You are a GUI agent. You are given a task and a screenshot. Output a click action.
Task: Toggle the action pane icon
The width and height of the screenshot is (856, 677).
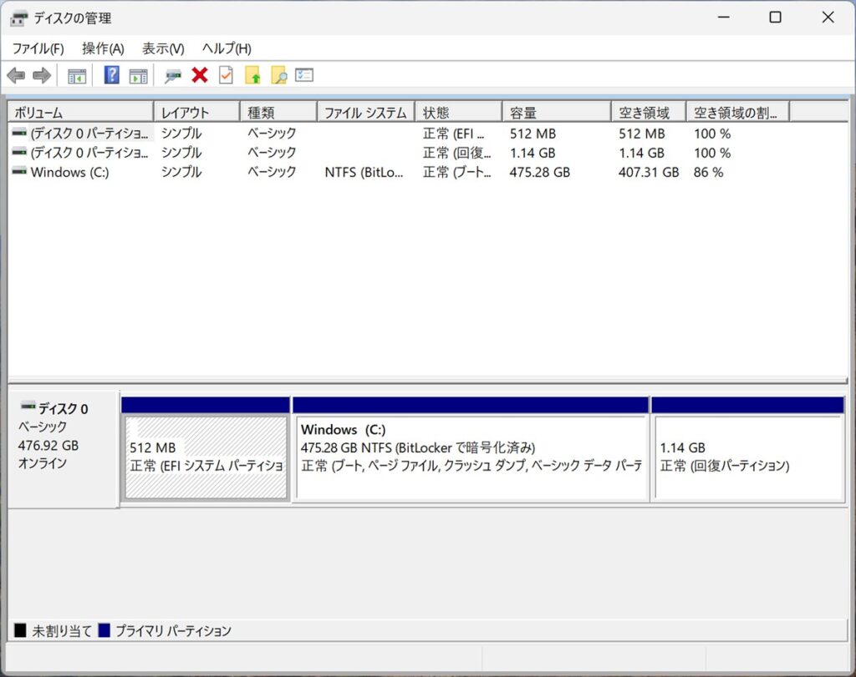[x=138, y=76]
